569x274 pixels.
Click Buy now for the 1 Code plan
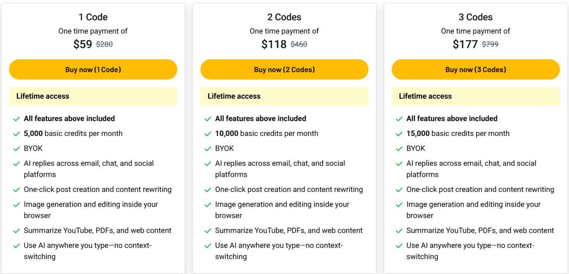tap(93, 69)
